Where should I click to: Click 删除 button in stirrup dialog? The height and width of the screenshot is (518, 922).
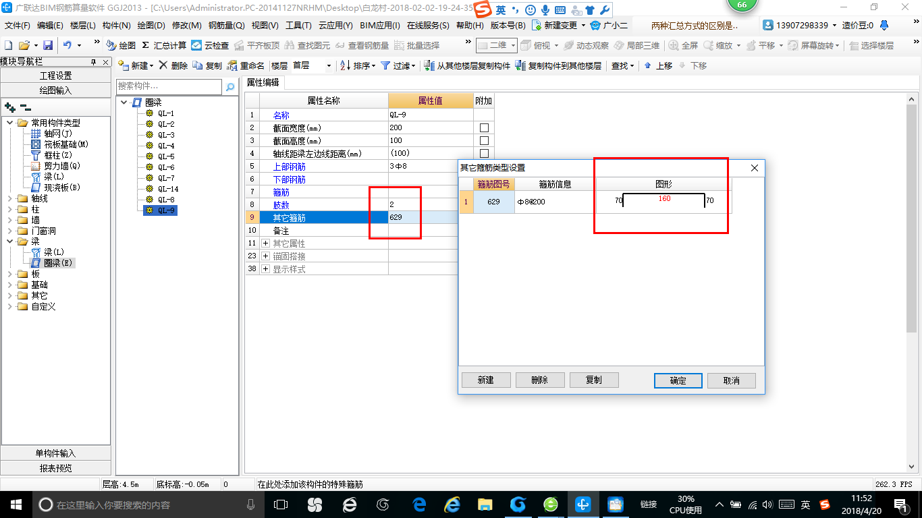[x=540, y=380]
